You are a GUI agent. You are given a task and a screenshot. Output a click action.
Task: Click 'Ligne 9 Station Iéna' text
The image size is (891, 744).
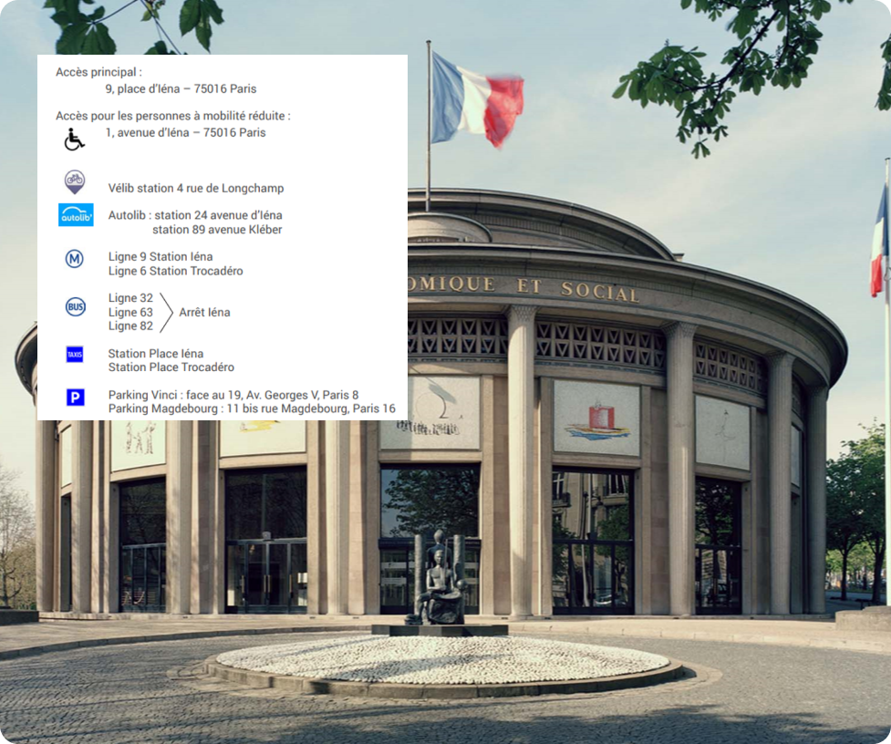click(x=161, y=257)
